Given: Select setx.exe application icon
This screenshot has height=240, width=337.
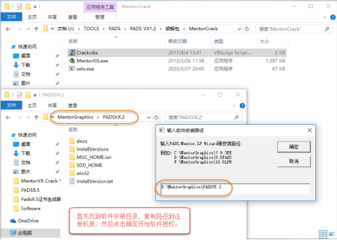Looking at the screenshot, I should (72, 69).
